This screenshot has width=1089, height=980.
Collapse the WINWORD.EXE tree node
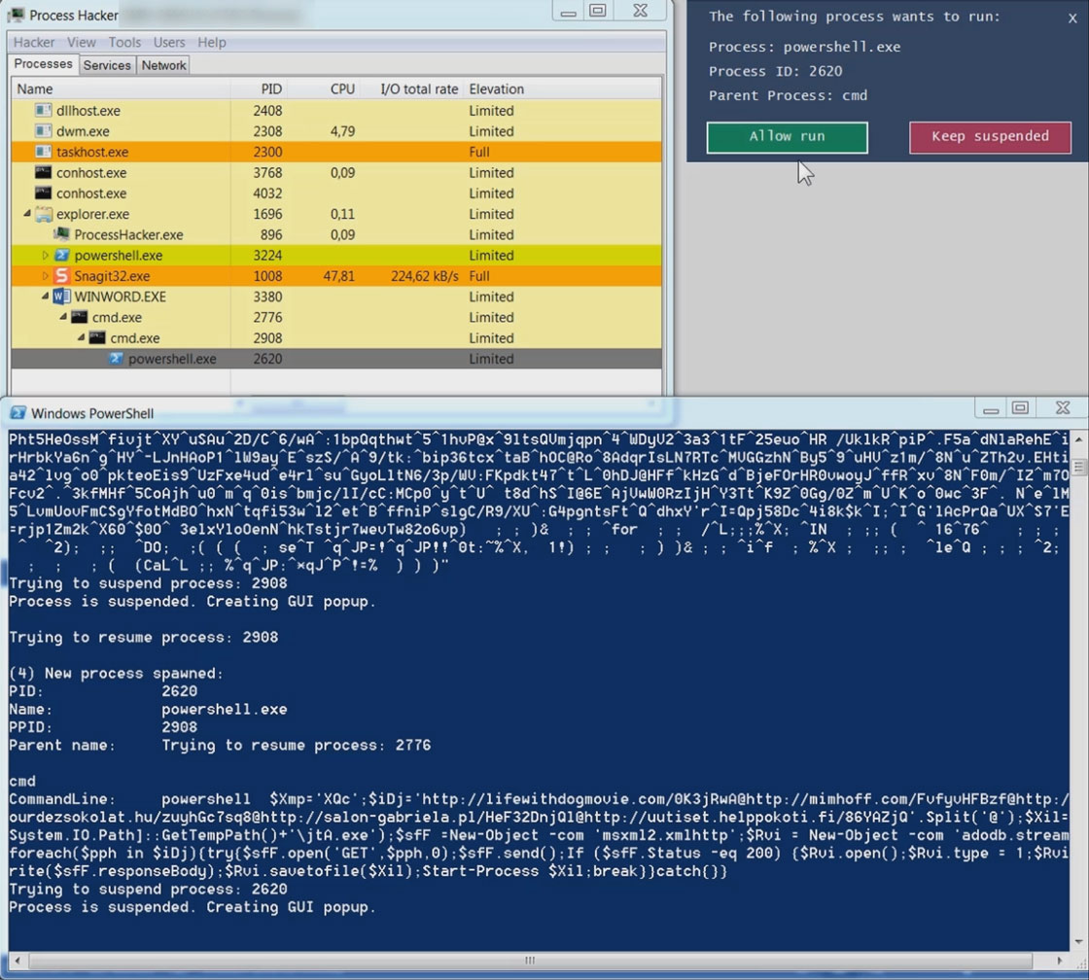45,296
